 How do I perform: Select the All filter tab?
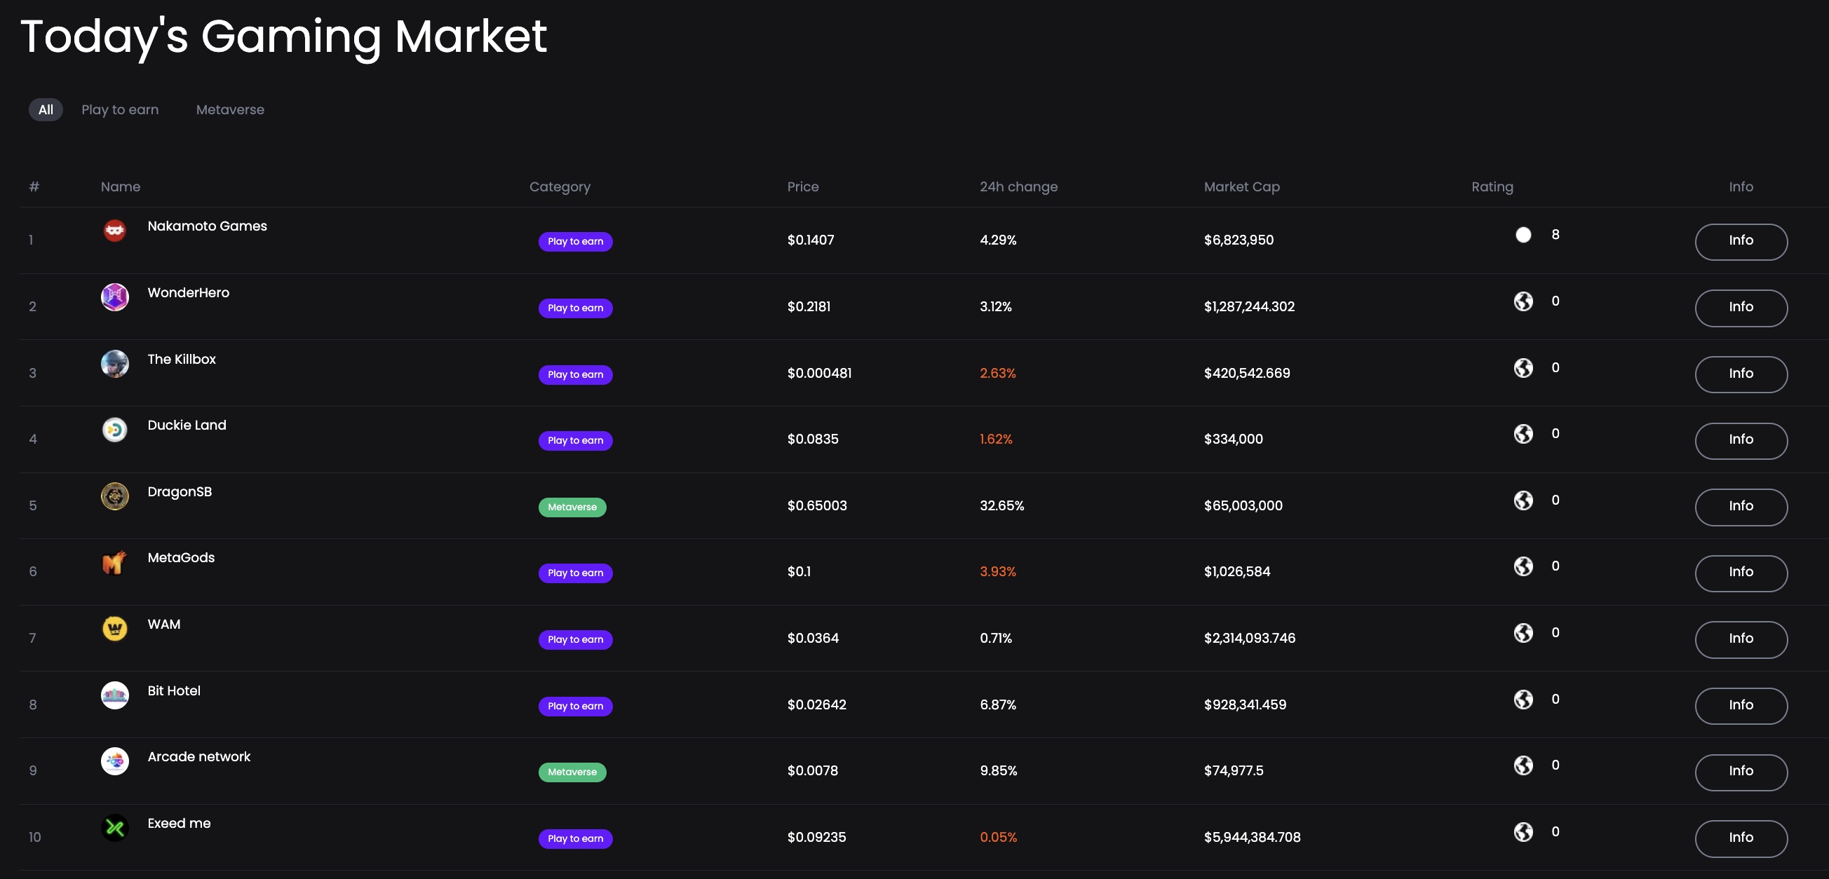(x=46, y=110)
